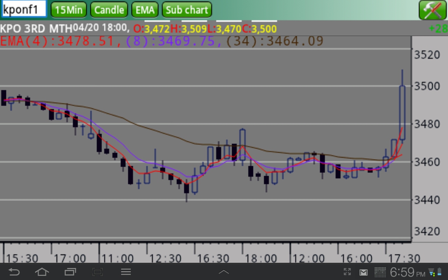Viewport: 448px width, 280px height.
Task: Open the tools settings hammer icon
Action: point(432,10)
